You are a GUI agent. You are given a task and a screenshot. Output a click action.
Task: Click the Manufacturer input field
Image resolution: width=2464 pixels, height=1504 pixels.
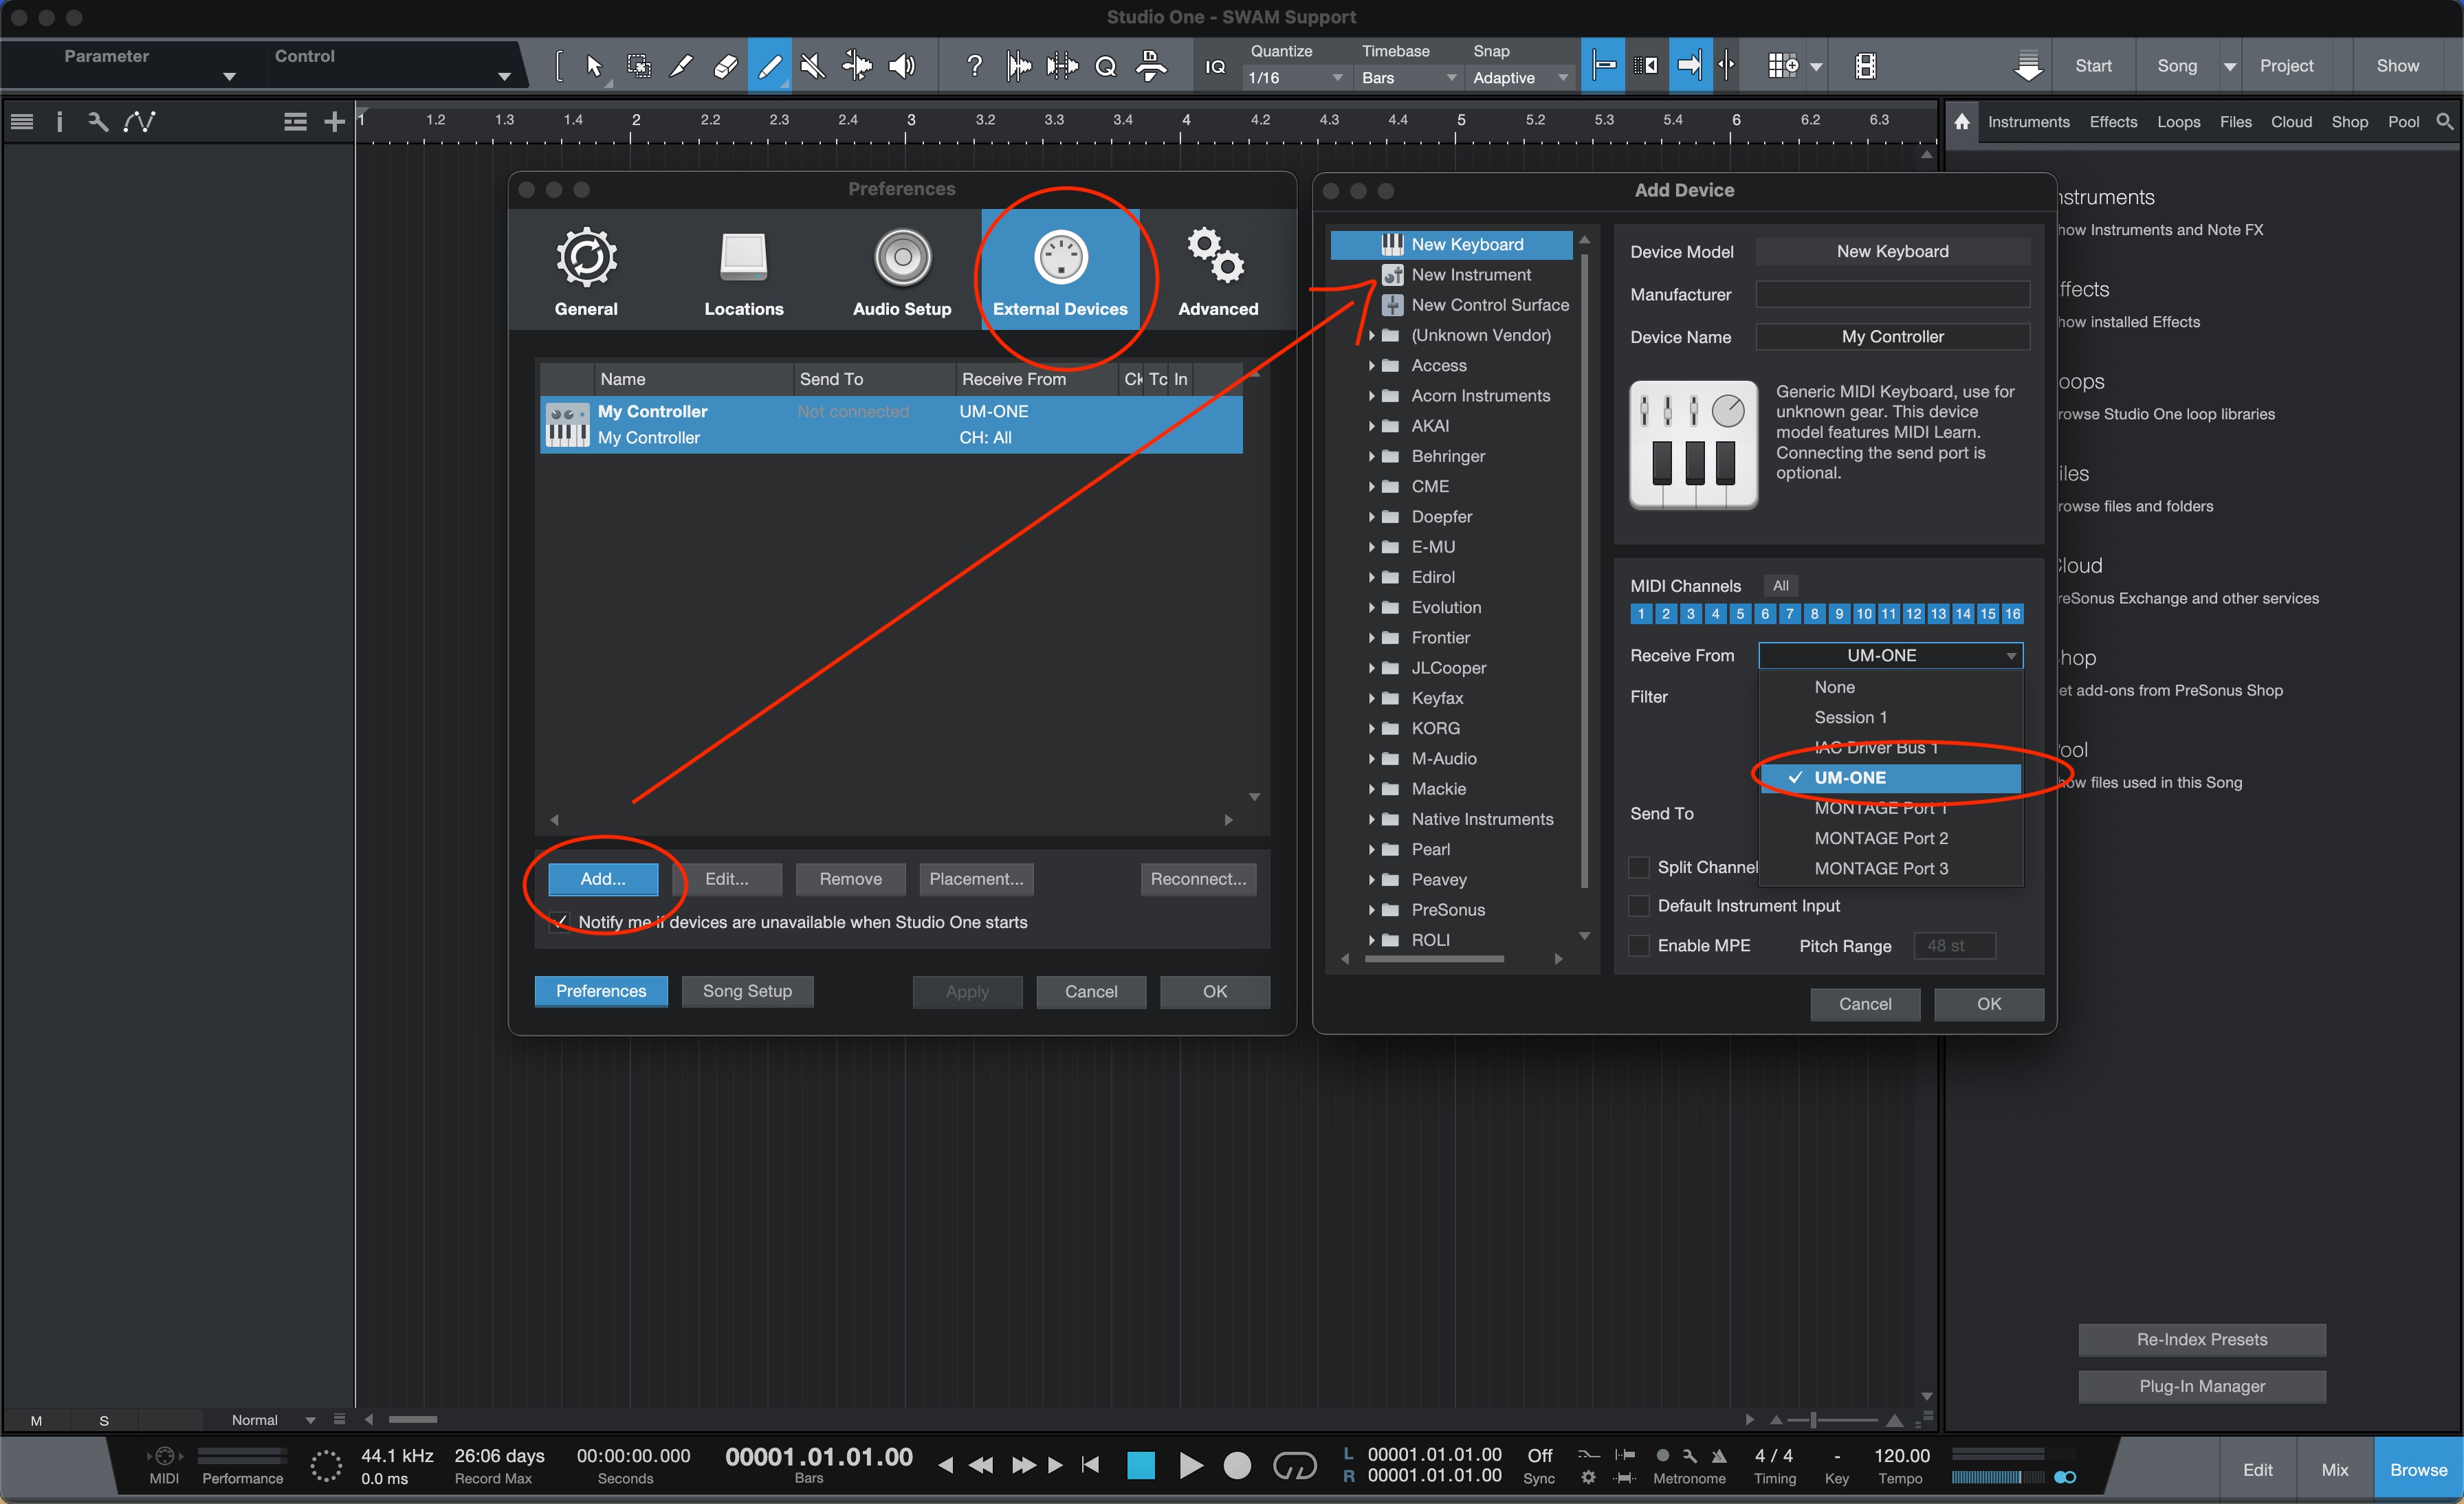click(x=1892, y=294)
